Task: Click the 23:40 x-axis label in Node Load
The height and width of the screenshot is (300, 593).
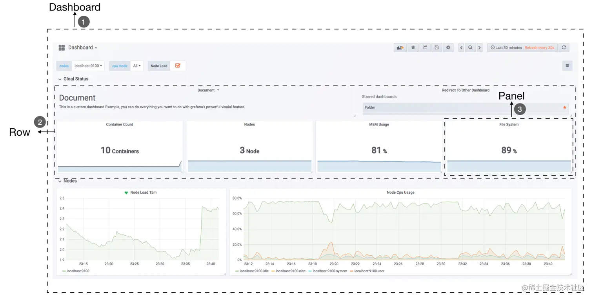Action: 210,264
